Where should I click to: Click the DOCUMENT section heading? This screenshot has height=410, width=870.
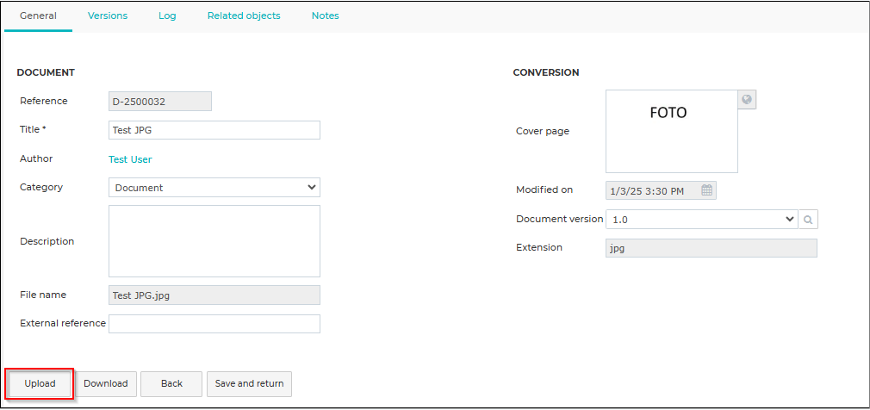coord(46,72)
